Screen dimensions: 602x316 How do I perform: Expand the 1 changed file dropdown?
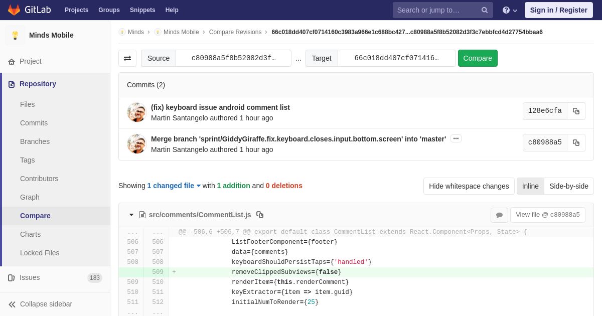(174, 186)
